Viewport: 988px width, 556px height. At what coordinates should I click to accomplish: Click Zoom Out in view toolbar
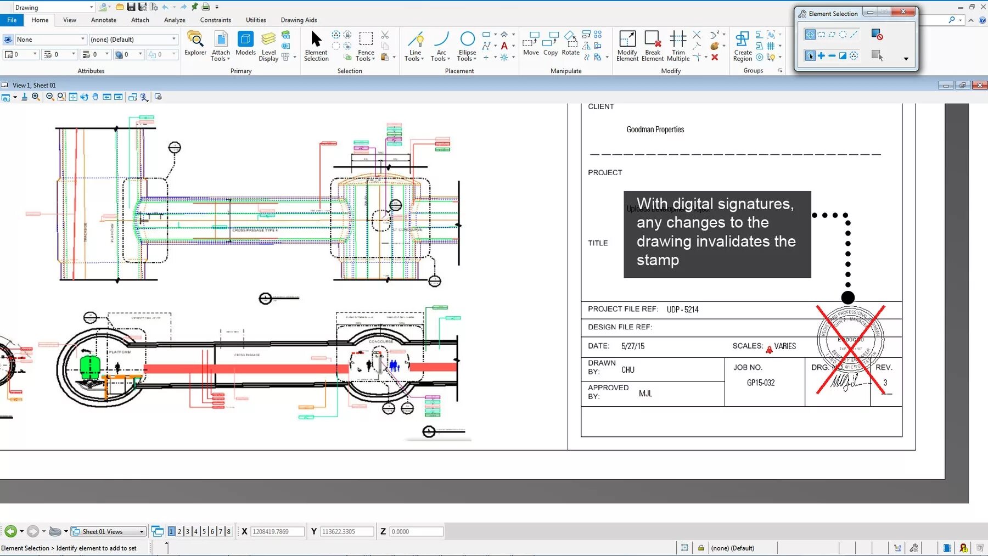coord(50,97)
